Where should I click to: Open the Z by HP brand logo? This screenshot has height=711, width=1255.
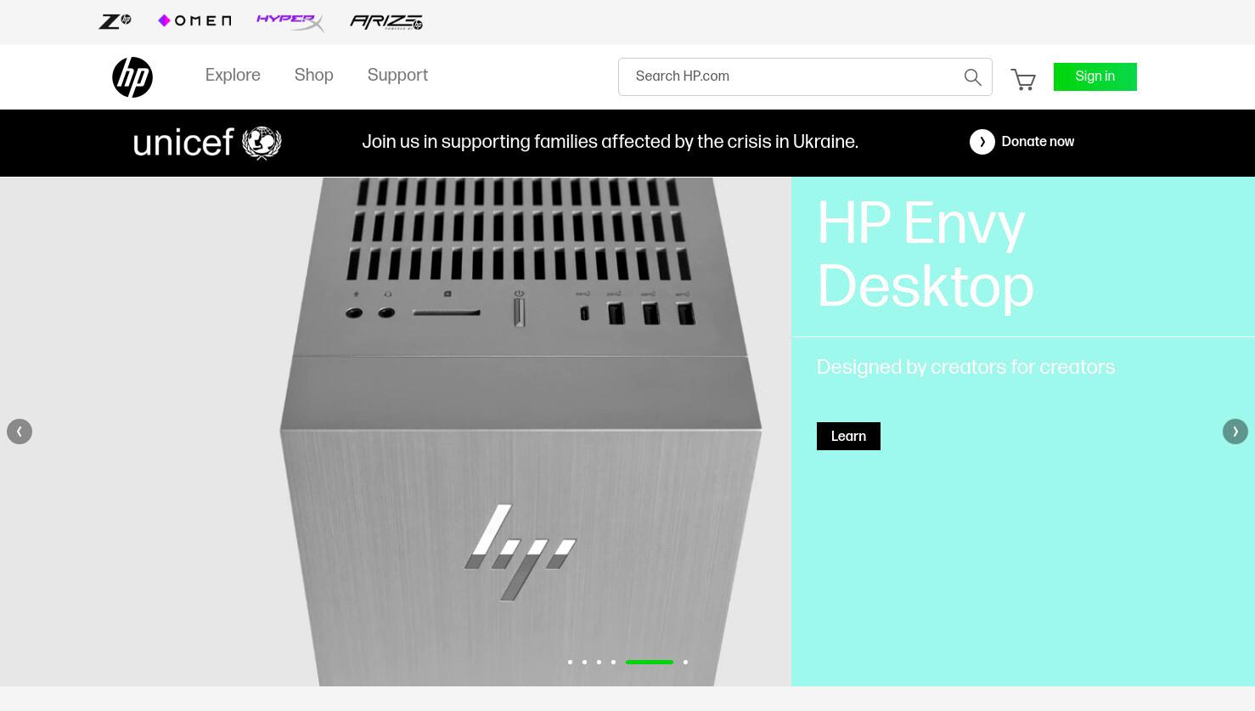click(x=115, y=21)
